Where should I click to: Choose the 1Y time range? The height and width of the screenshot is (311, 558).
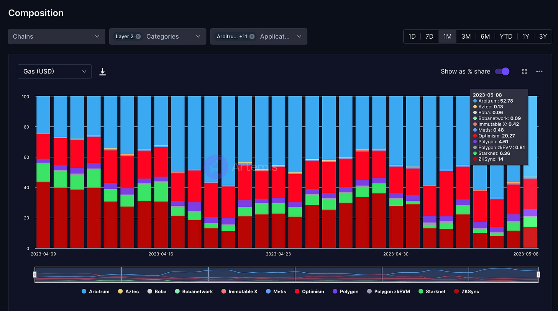(525, 36)
